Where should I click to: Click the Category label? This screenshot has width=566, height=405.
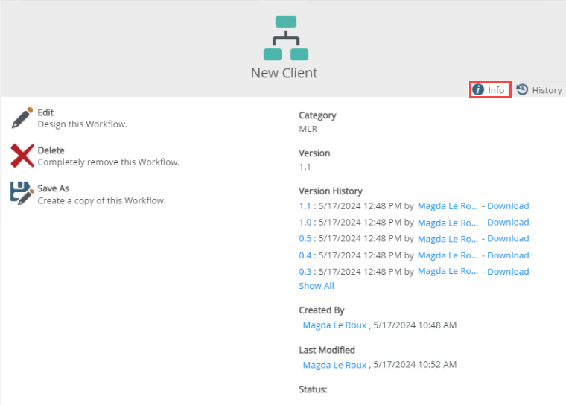point(317,115)
